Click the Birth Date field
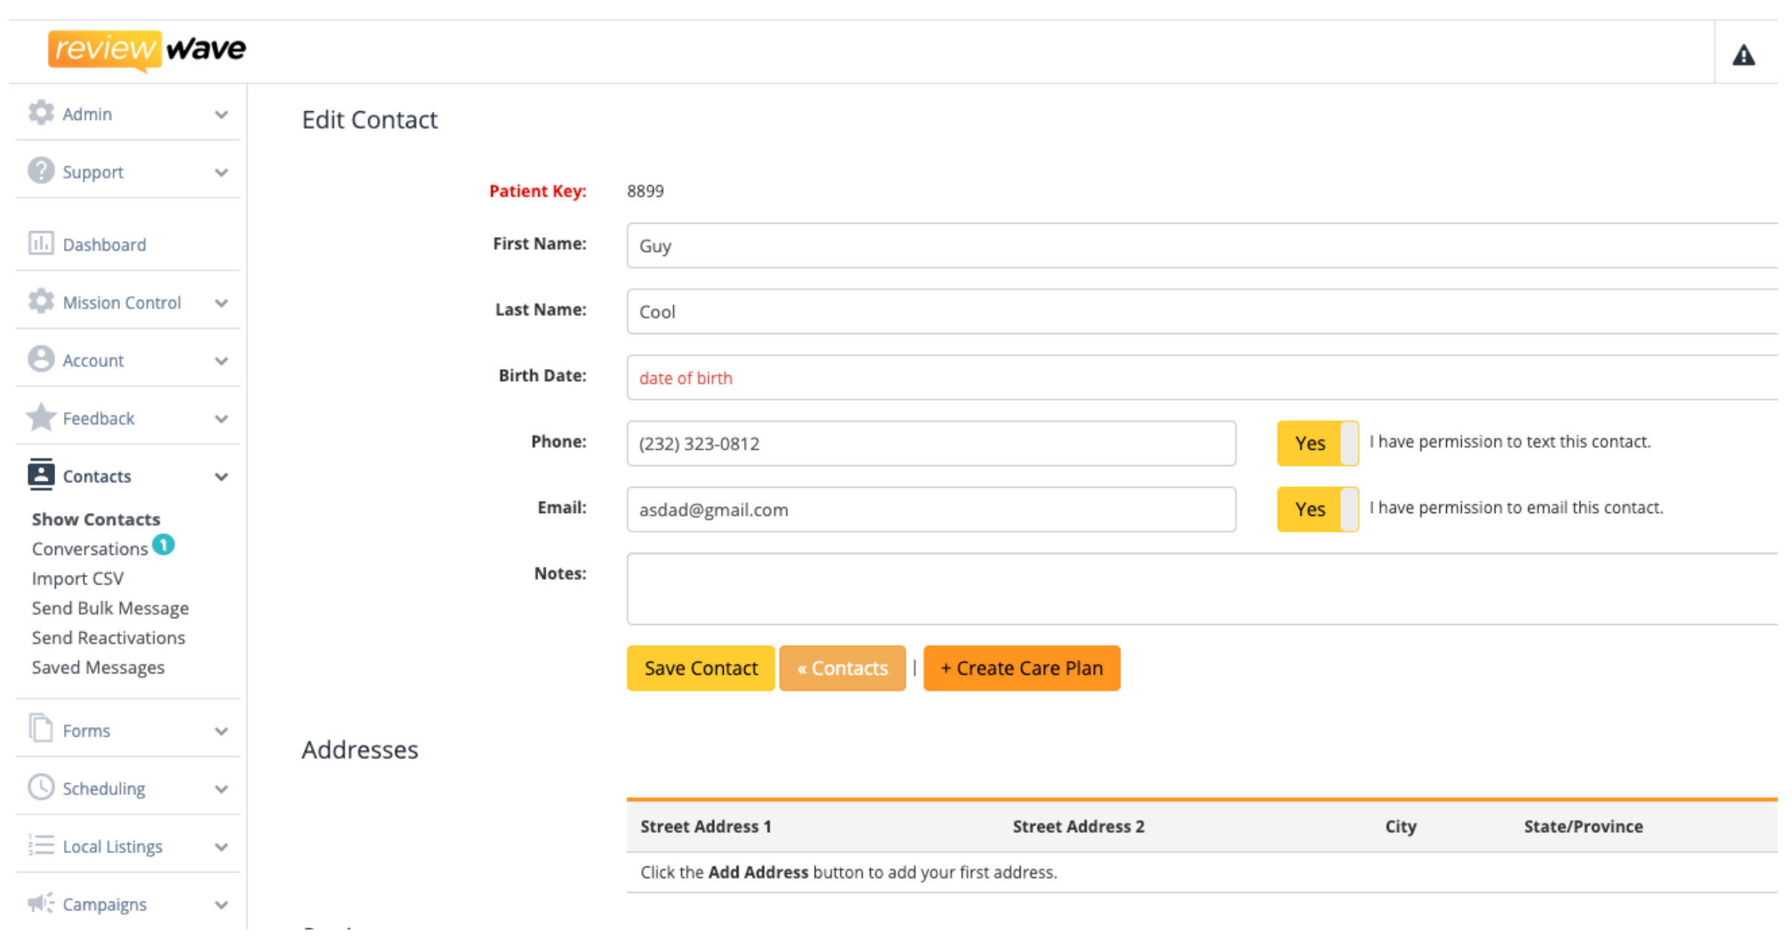 (x=1202, y=377)
